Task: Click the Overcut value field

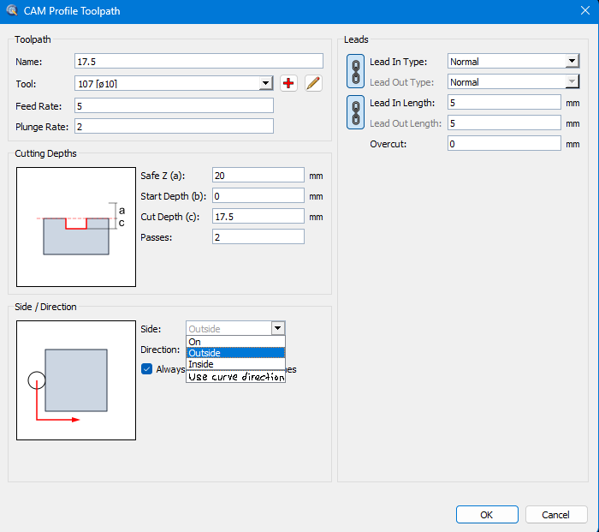Action: [504, 144]
